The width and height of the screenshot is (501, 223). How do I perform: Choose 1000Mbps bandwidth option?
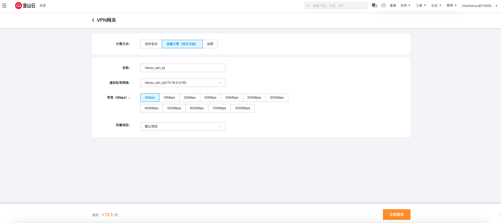pos(243,108)
